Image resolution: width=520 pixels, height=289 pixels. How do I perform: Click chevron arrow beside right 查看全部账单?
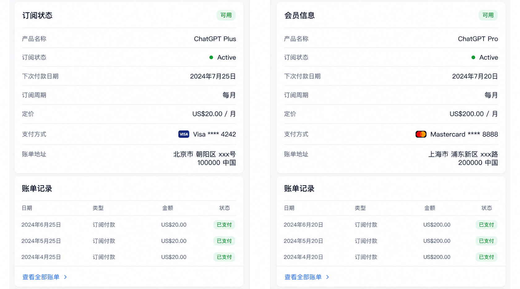pos(327,277)
